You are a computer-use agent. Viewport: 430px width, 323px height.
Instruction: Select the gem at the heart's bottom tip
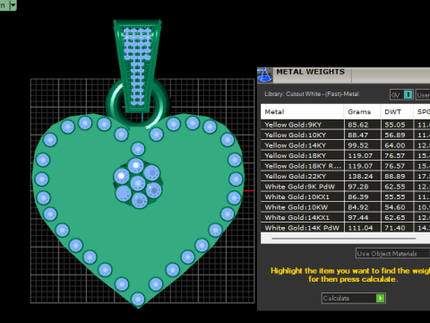point(138,299)
